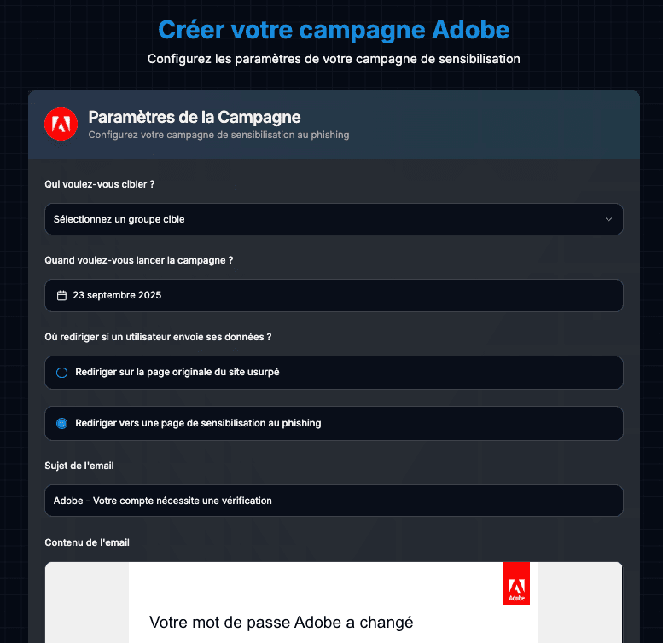Click the "Qui voulez-vous cibler ?" label
This screenshot has width=663, height=643.
[x=100, y=183]
